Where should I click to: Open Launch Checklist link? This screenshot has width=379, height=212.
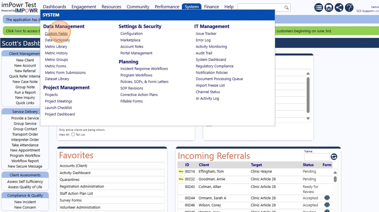point(58,108)
